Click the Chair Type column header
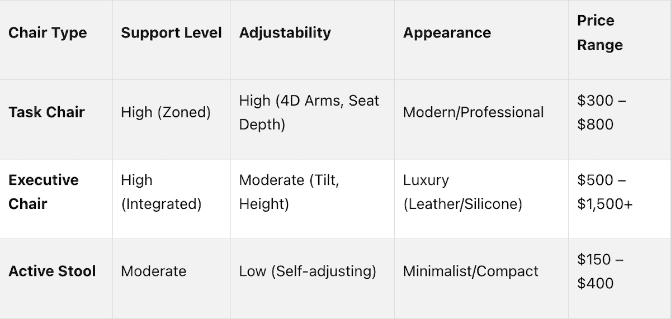 click(48, 32)
